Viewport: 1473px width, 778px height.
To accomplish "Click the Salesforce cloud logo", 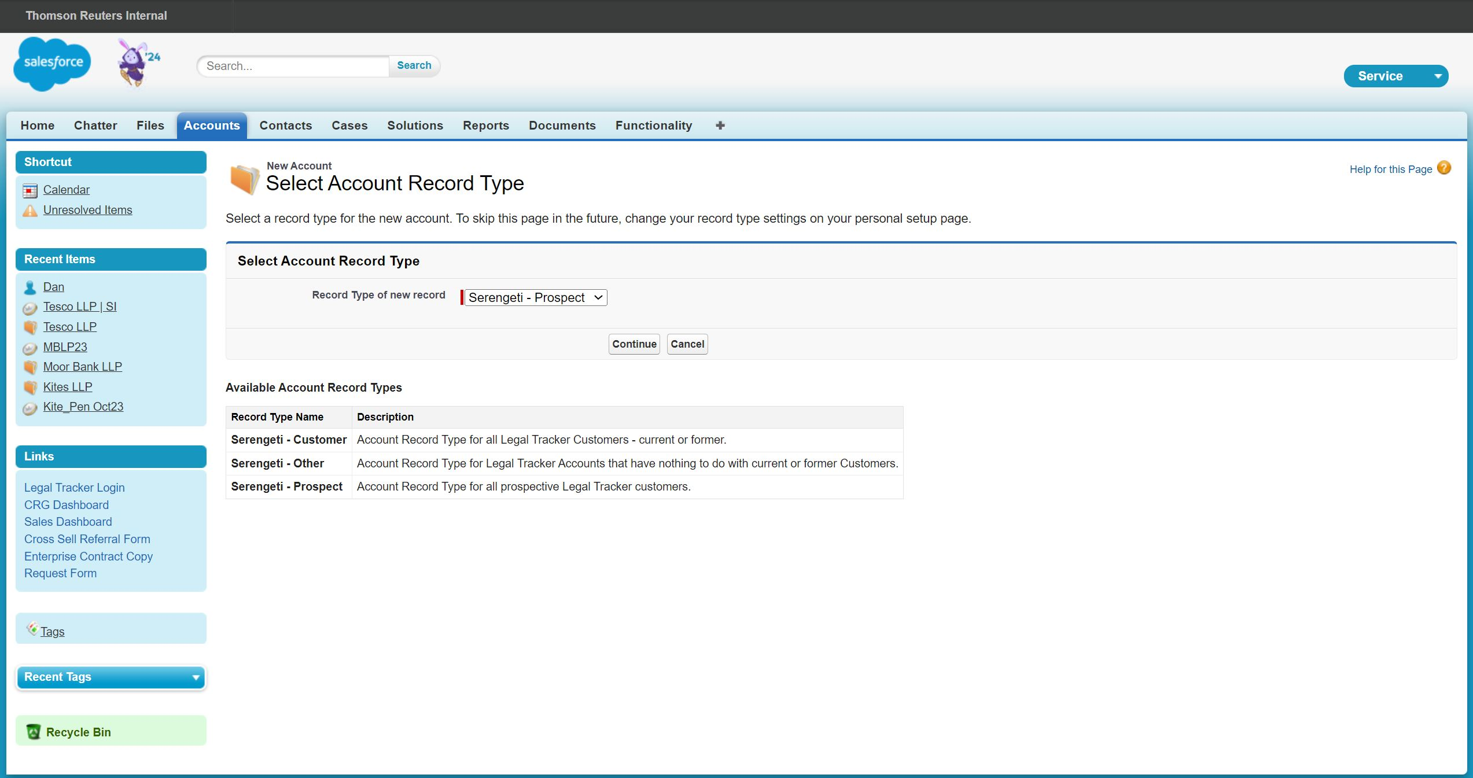I will click(x=52, y=64).
